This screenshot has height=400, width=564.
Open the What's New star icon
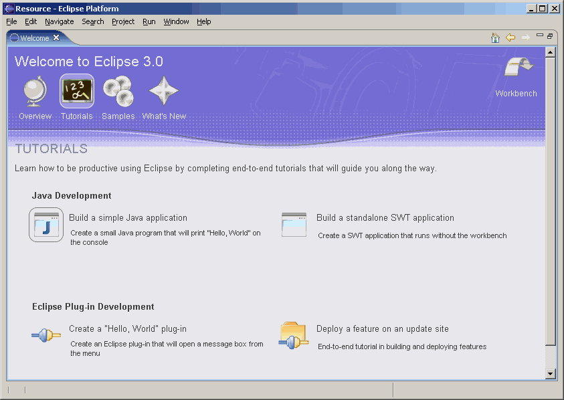(164, 91)
